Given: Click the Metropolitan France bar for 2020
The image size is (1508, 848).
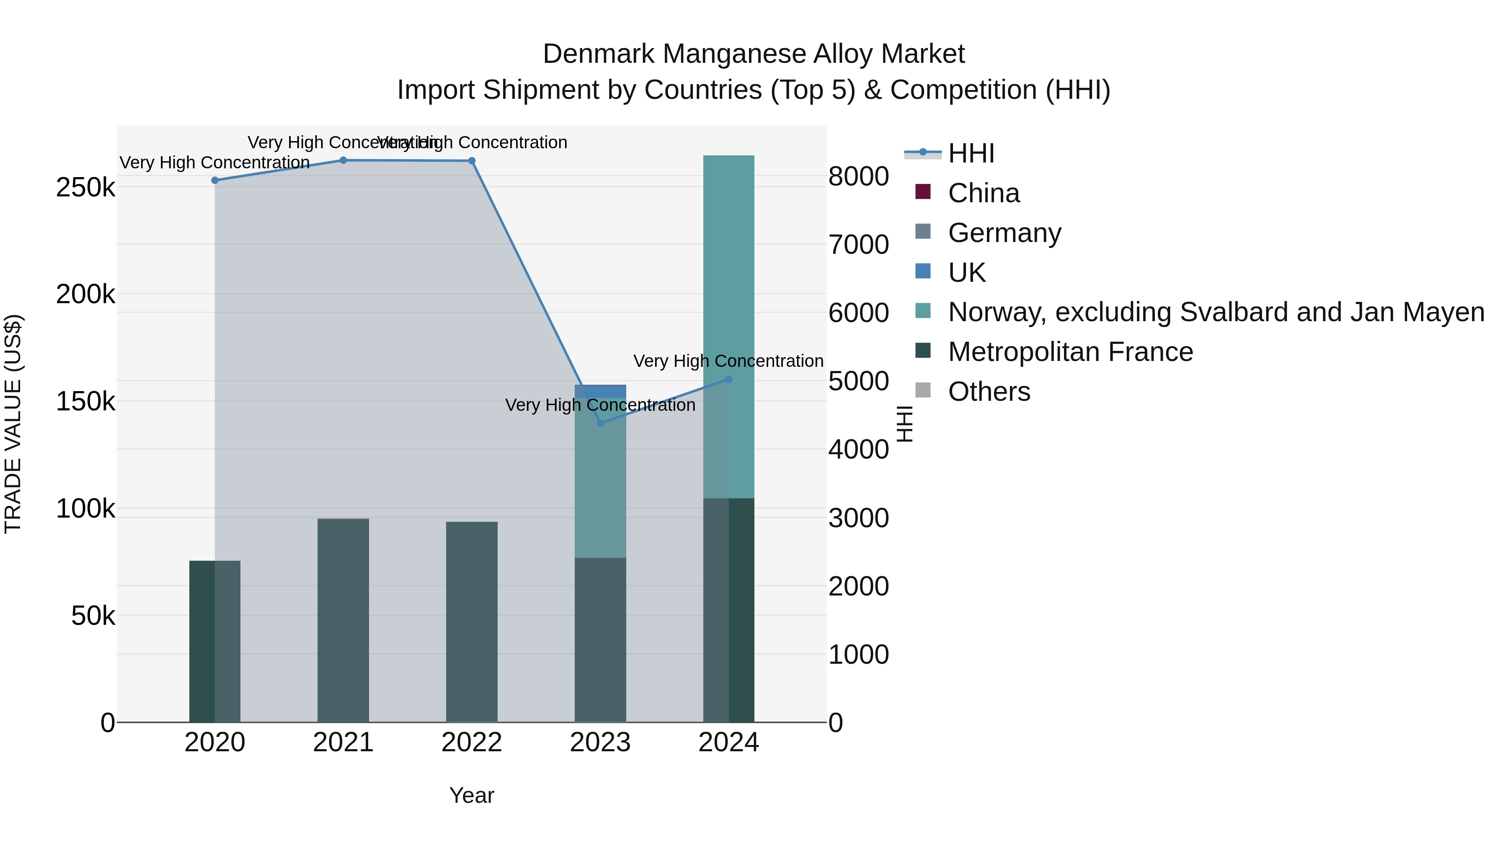Looking at the screenshot, I should pos(215,642).
